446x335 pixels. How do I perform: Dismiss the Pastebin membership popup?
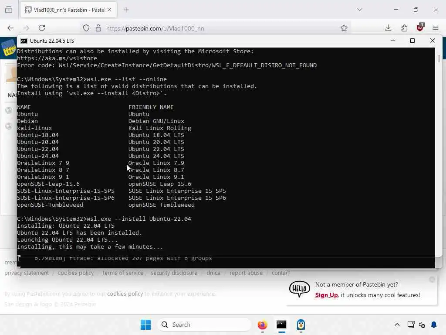click(432, 280)
